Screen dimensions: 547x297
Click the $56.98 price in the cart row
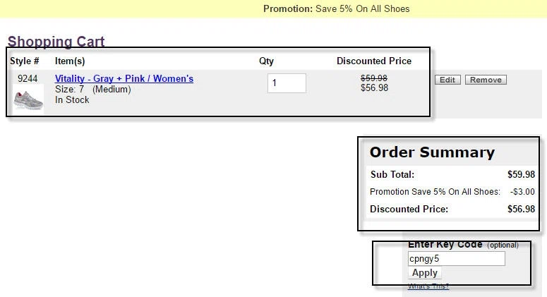tap(374, 88)
